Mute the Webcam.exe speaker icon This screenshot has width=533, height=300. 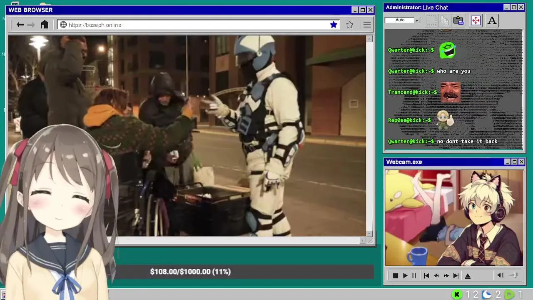[x=501, y=275]
